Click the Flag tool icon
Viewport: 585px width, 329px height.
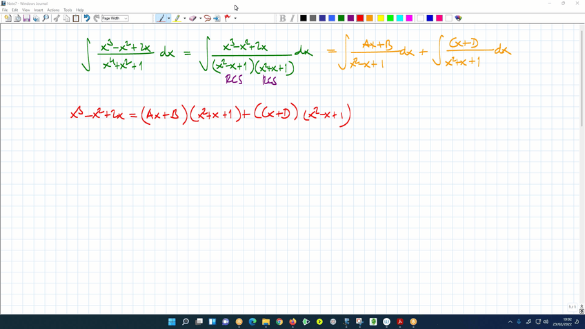[x=227, y=19]
